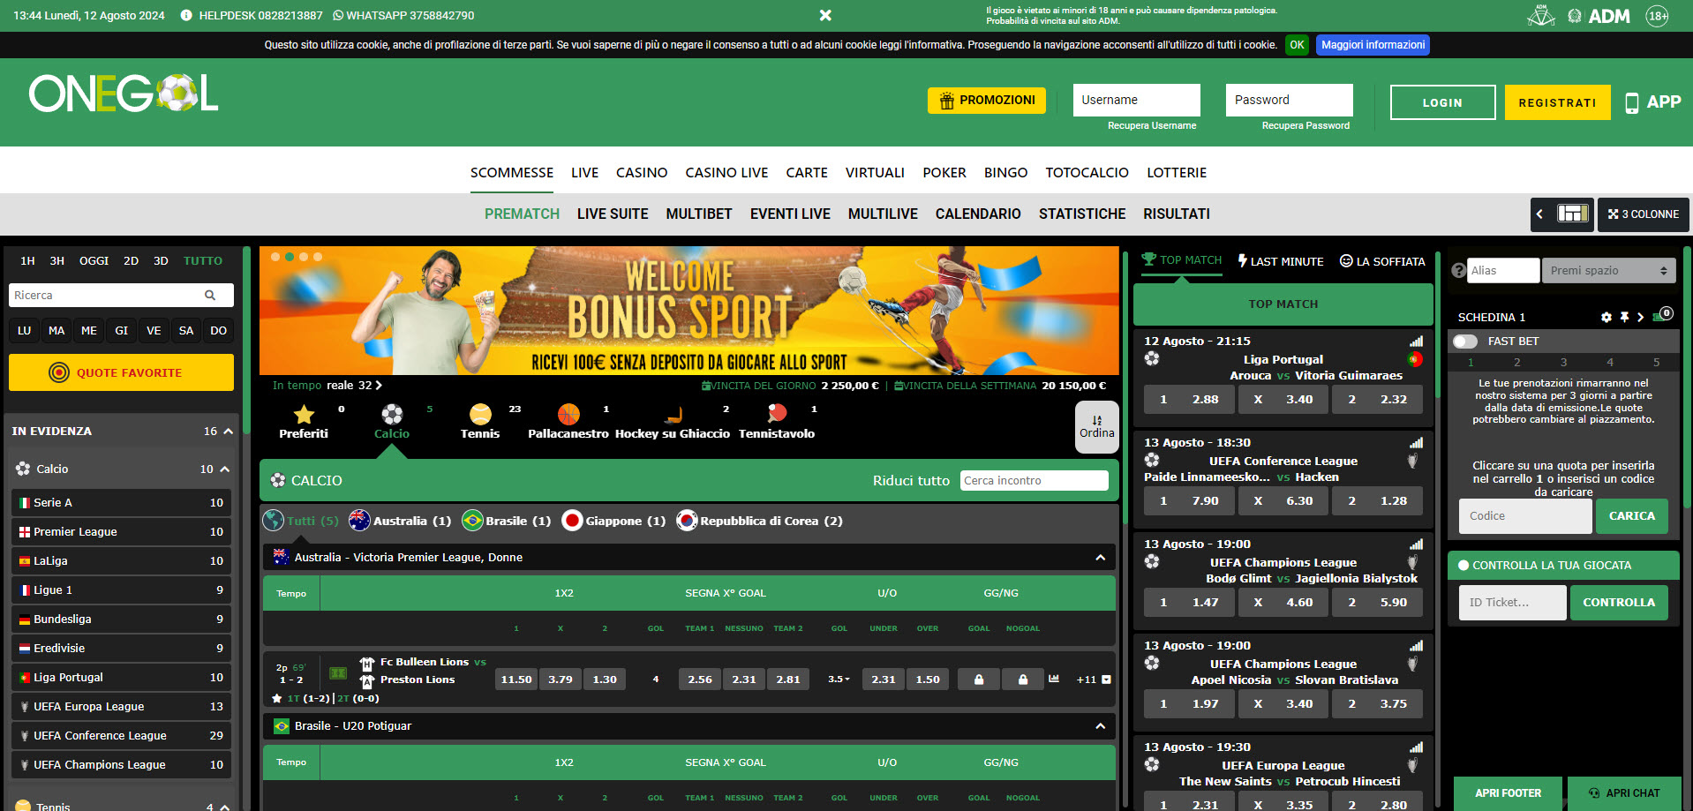Select odds 11.50 for Fc Bulleen Lions
Image resolution: width=1693 pixels, height=811 pixels.
click(516, 680)
